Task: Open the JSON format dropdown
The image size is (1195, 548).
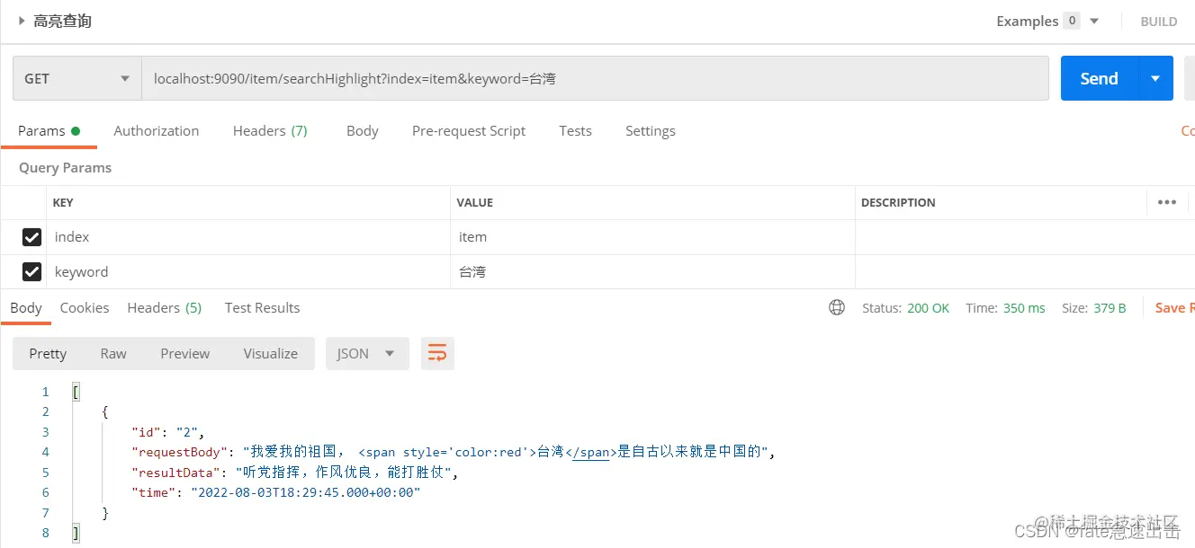Action: point(366,353)
